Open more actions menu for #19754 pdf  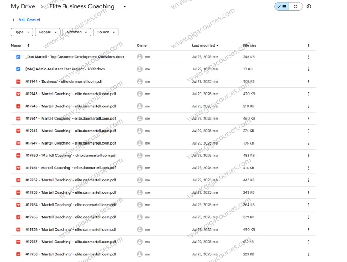pos(309,205)
